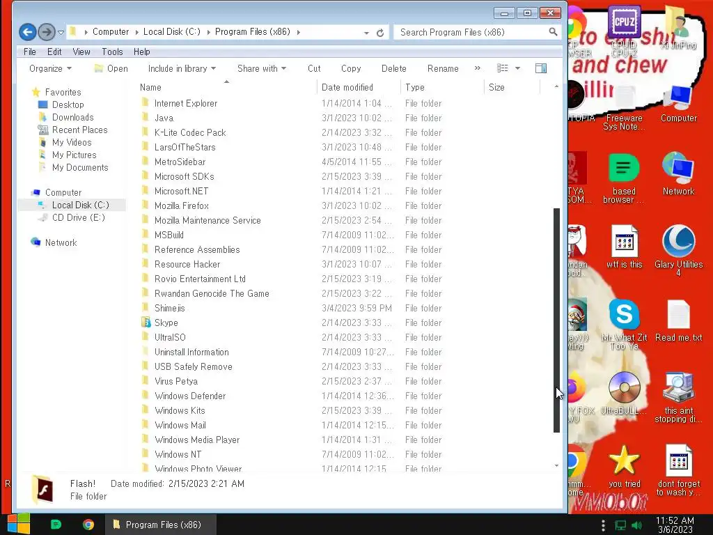Click the scroll down arrow of file list
Screen dimensions: 713x535
556,465
